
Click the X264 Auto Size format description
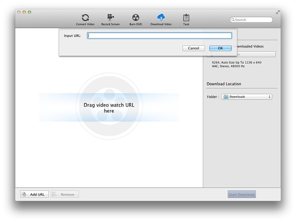click(236, 62)
